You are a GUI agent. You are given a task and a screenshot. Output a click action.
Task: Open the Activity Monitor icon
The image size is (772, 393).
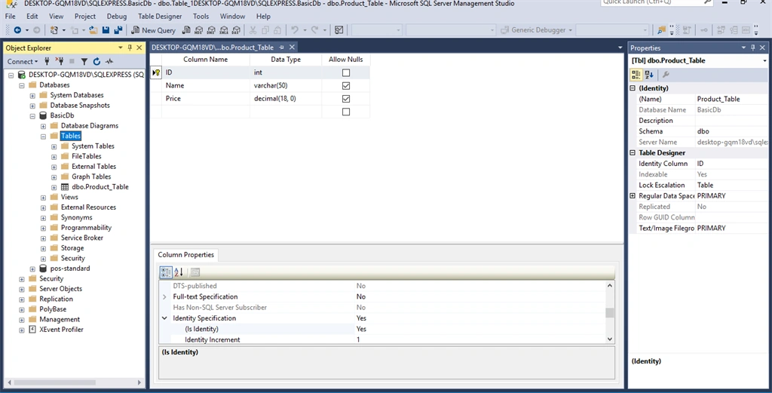point(109,62)
